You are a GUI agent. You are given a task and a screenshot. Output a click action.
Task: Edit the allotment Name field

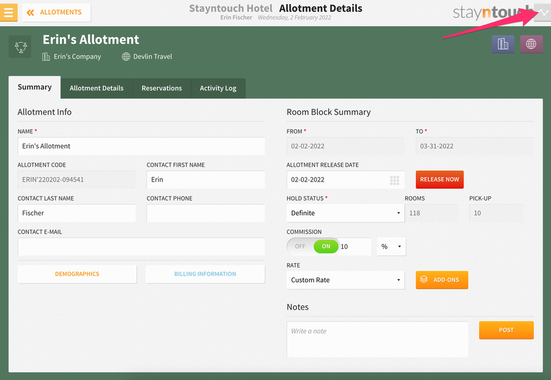pos(141,146)
